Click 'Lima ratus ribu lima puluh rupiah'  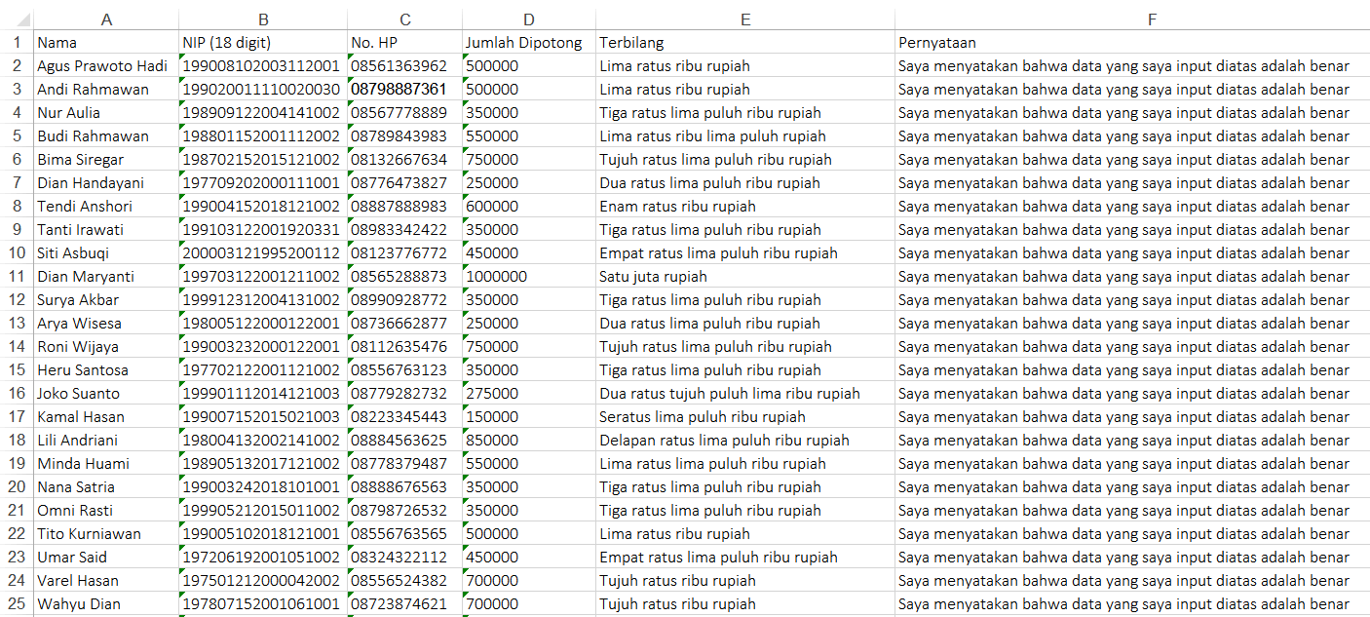click(x=745, y=136)
